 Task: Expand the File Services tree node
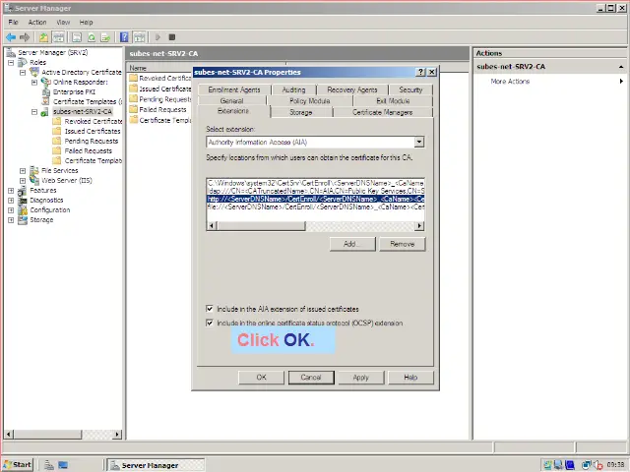[x=23, y=170]
